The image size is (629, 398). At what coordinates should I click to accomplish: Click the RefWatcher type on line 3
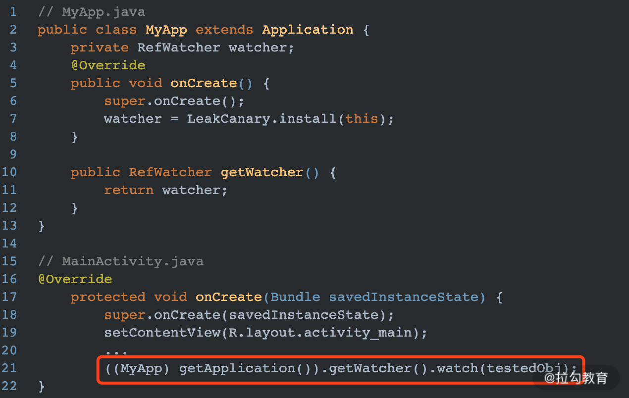pos(179,48)
